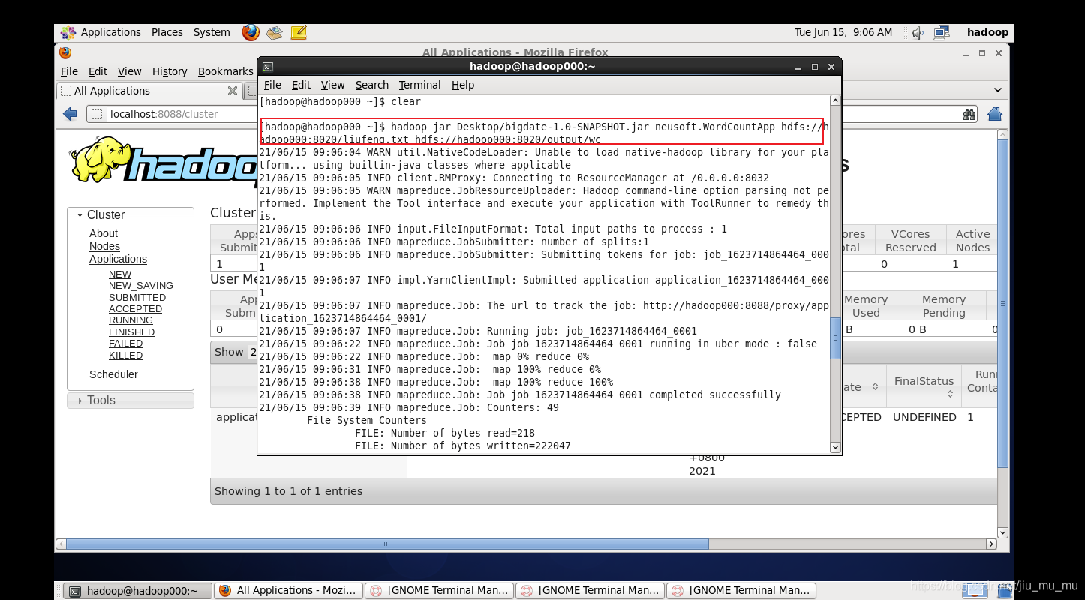1085x600 pixels.
Task: Click the binoculars icon in the Firefox toolbar
Action: coord(969,114)
